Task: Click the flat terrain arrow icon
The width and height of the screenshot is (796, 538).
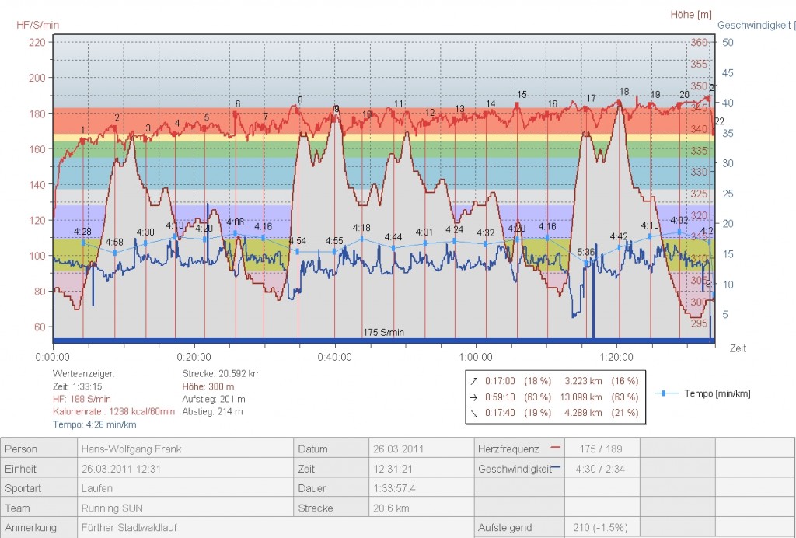Action: coord(473,397)
